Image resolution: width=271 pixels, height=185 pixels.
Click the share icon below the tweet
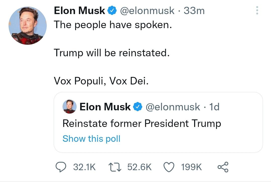[223, 167]
